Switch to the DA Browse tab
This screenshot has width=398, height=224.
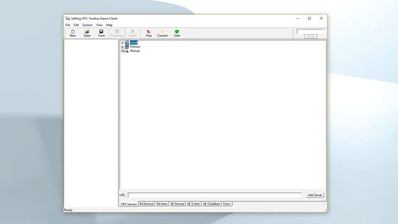pyautogui.click(x=147, y=203)
